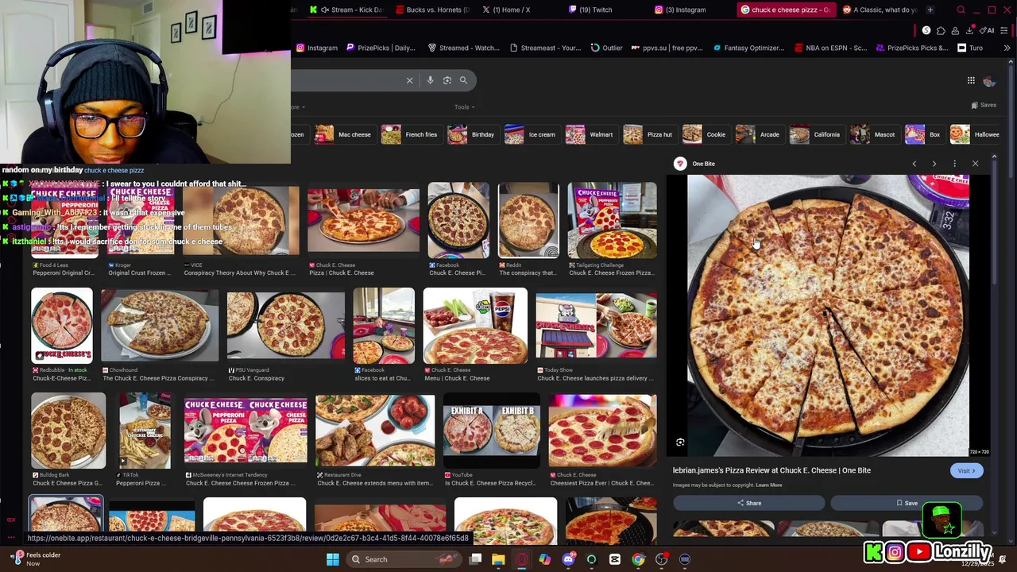The height and width of the screenshot is (572, 1017).
Task: Open CapCut from the taskbar
Action: 615,559
